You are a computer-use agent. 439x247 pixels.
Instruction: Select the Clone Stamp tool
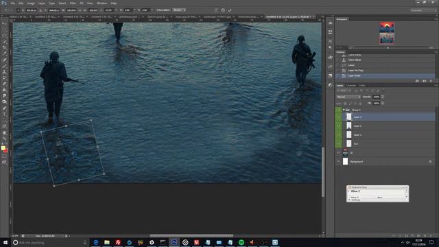click(4, 72)
